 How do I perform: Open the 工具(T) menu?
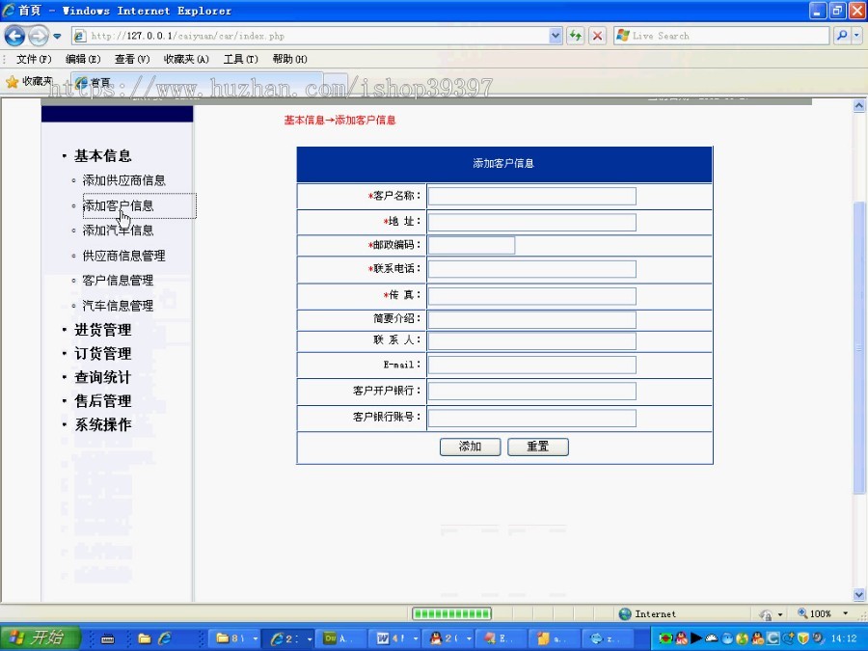click(241, 59)
